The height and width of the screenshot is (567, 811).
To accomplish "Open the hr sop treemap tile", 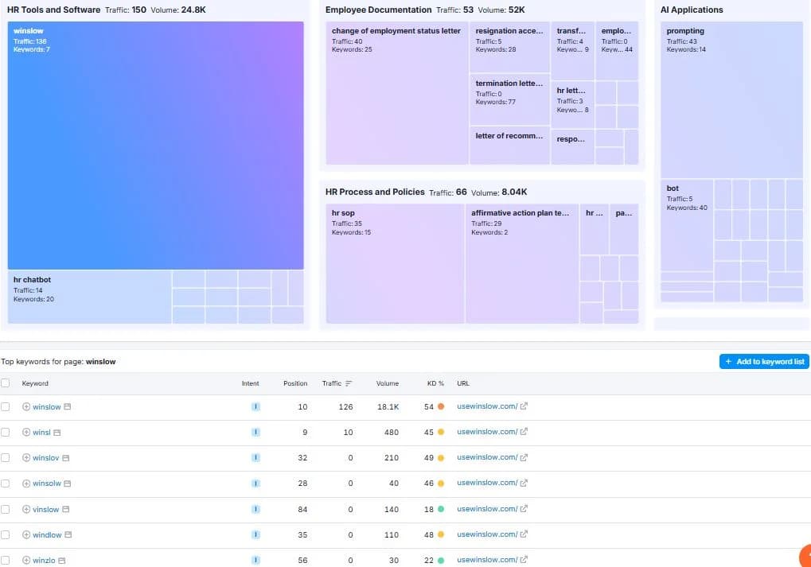I will pyautogui.click(x=396, y=263).
